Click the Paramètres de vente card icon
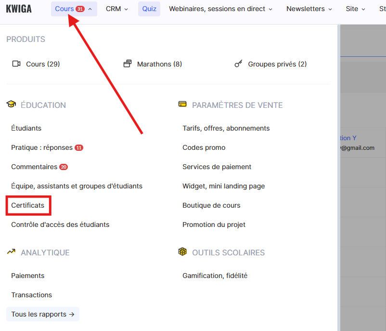The height and width of the screenshot is (331, 386). [x=182, y=105]
